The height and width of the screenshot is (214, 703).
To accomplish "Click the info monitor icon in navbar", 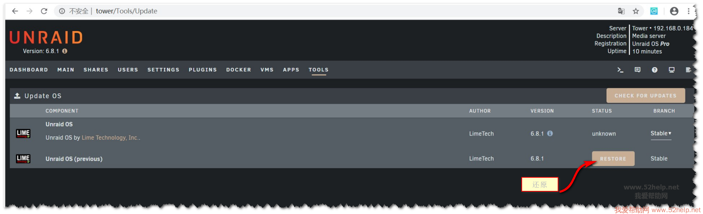I will click(x=671, y=70).
